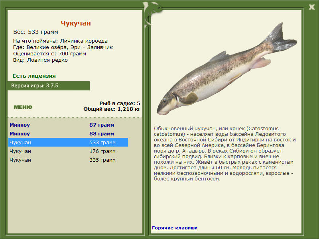Screen dimensions: 319x239
Task: Click the Где: Великие озёра, Эри line
Action: coord(63,47)
